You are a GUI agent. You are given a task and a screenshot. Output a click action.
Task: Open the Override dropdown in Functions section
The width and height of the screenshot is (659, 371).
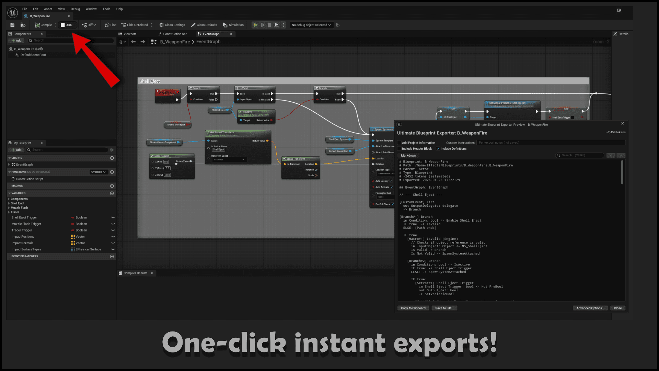99,172
